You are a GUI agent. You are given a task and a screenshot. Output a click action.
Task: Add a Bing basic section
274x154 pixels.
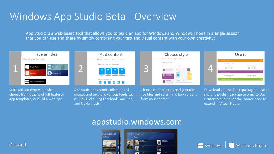(x=119, y=82)
